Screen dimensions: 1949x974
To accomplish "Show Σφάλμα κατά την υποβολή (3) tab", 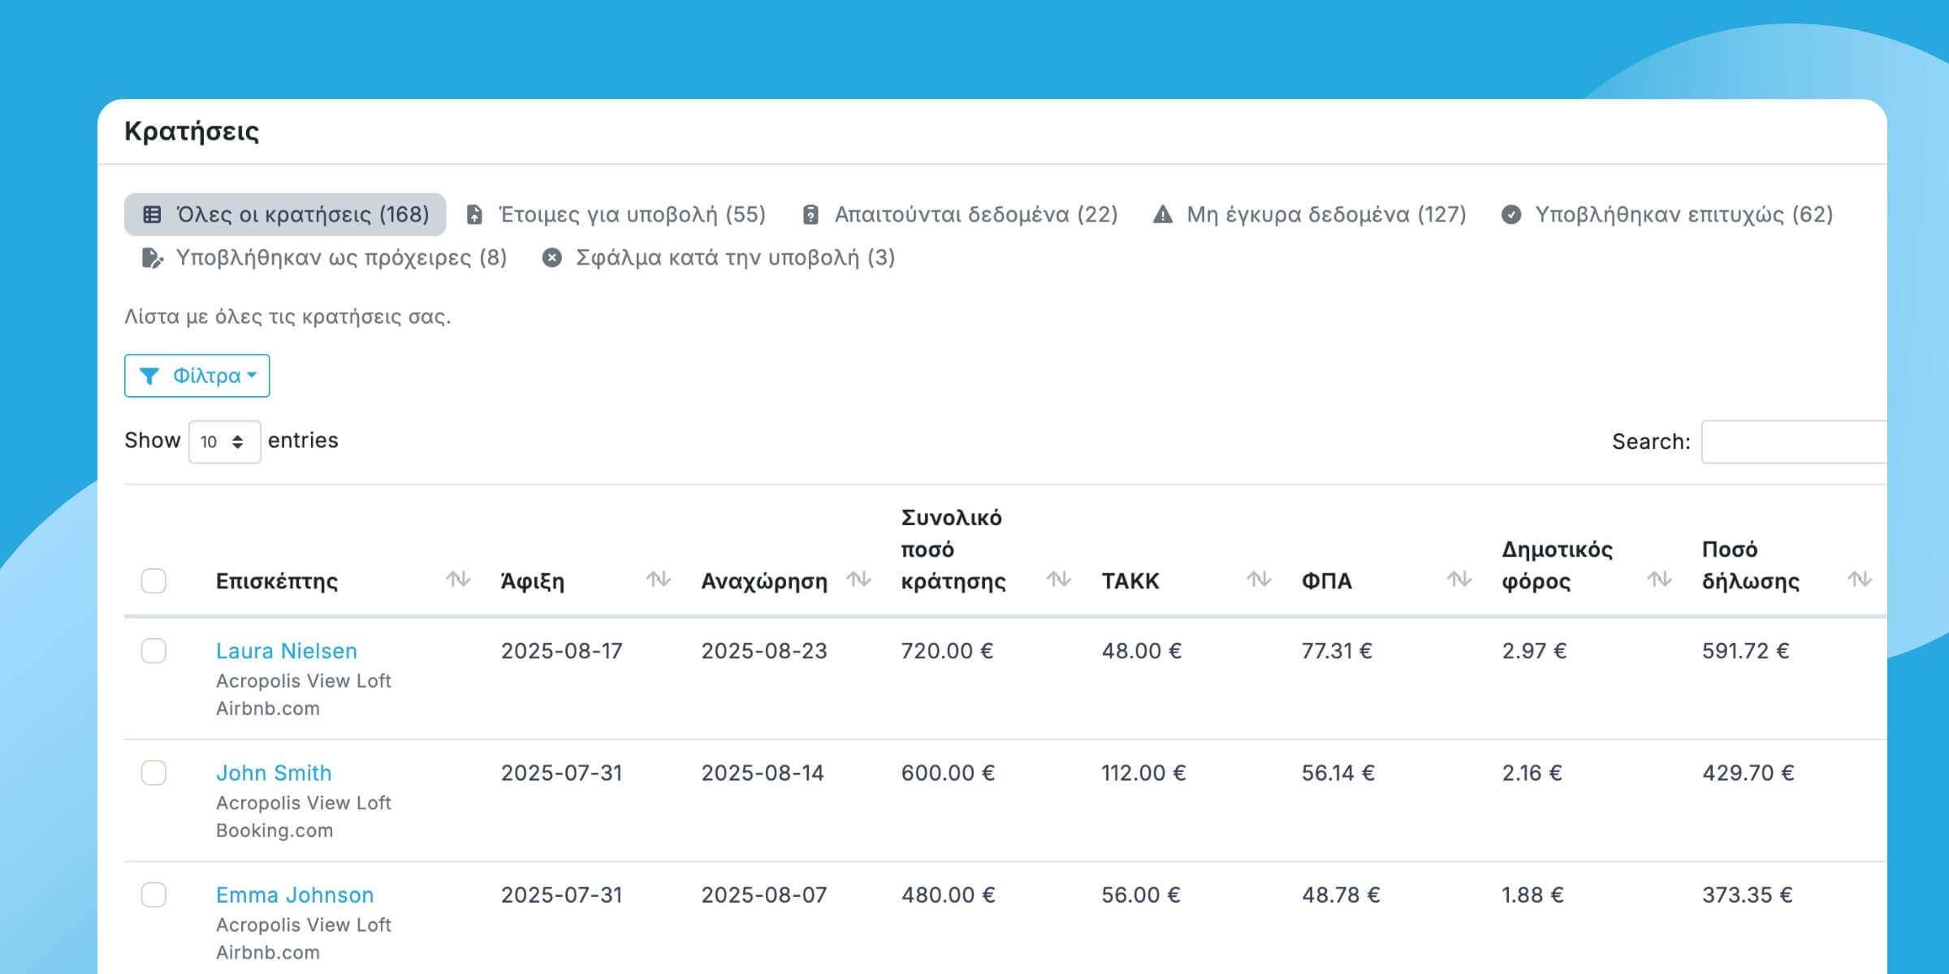I will click(719, 257).
